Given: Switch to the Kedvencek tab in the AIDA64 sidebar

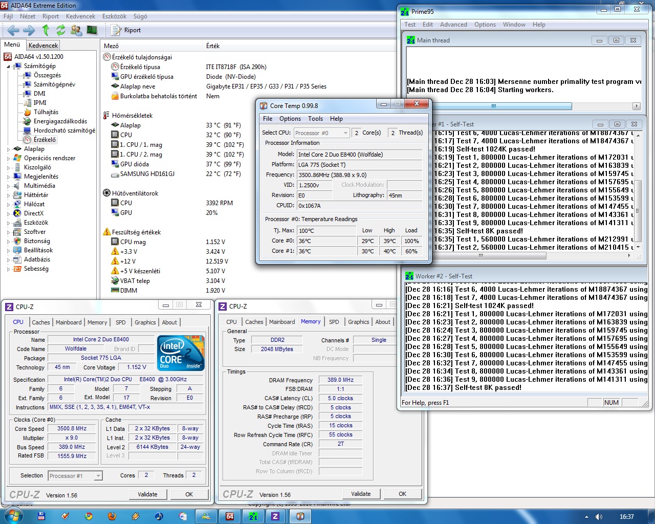Looking at the screenshot, I should click(x=43, y=46).
